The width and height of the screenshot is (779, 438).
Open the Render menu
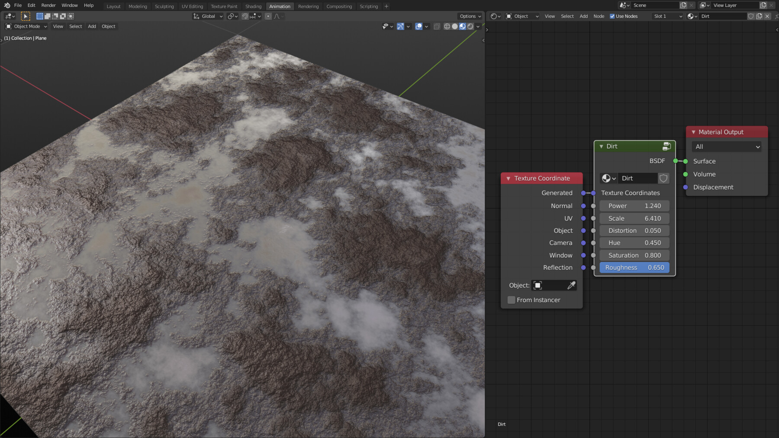click(48, 5)
